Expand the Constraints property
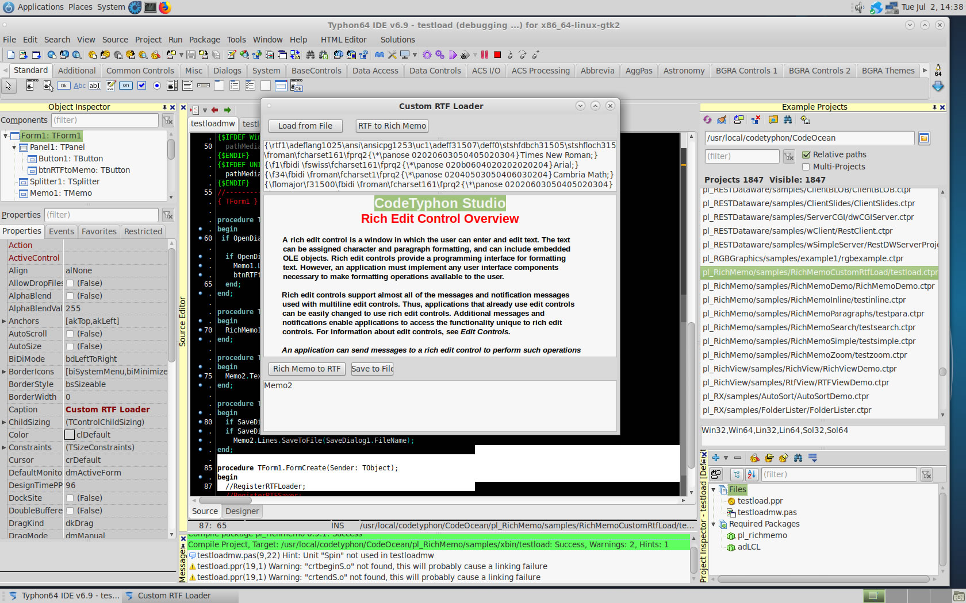966x603 pixels. pyautogui.click(x=4, y=447)
